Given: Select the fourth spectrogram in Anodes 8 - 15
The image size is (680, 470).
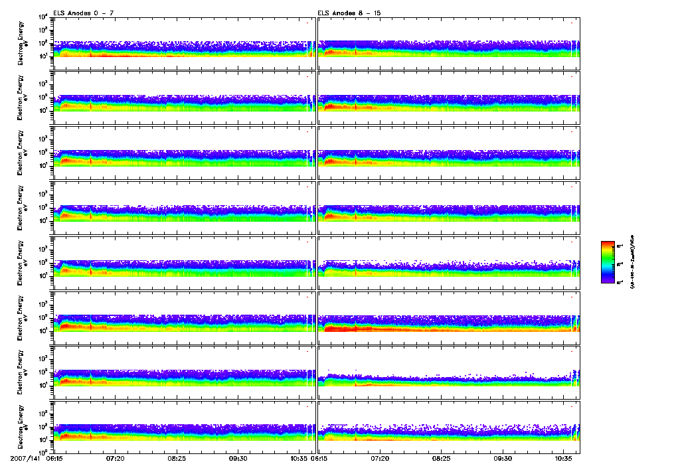Looking at the screenshot, I should 449,208.
